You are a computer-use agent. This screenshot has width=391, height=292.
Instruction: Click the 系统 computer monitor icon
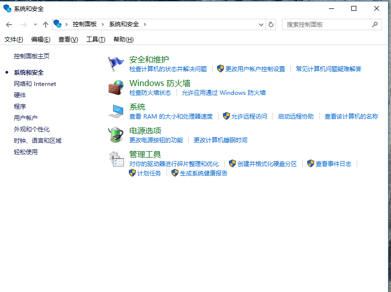coord(116,111)
